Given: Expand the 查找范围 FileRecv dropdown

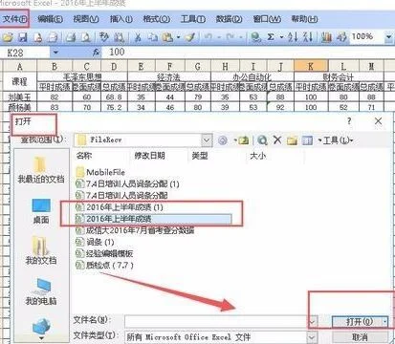Looking at the screenshot, I should point(207,140).
